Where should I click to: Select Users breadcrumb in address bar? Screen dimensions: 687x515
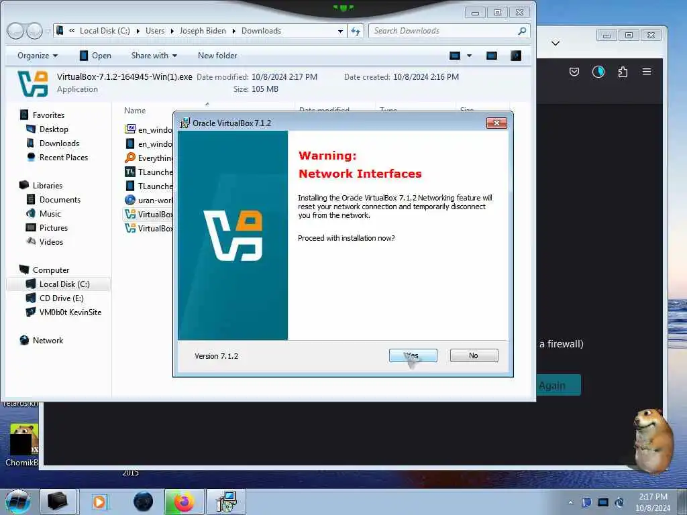[x=155, y=31]
